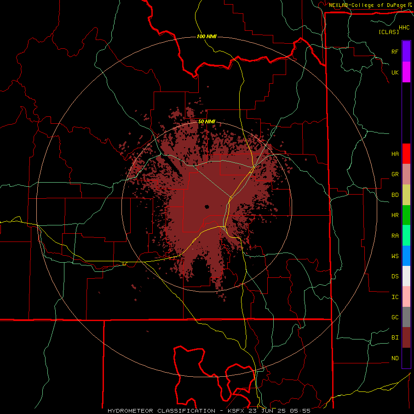Click the 'HHC' product code text
The image size is (414, 414).
click(x=404, y=28)
